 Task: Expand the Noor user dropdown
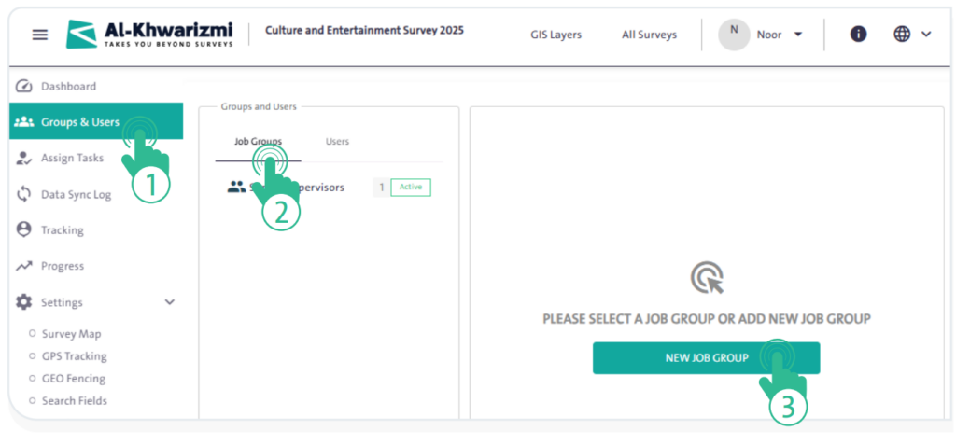796,35
